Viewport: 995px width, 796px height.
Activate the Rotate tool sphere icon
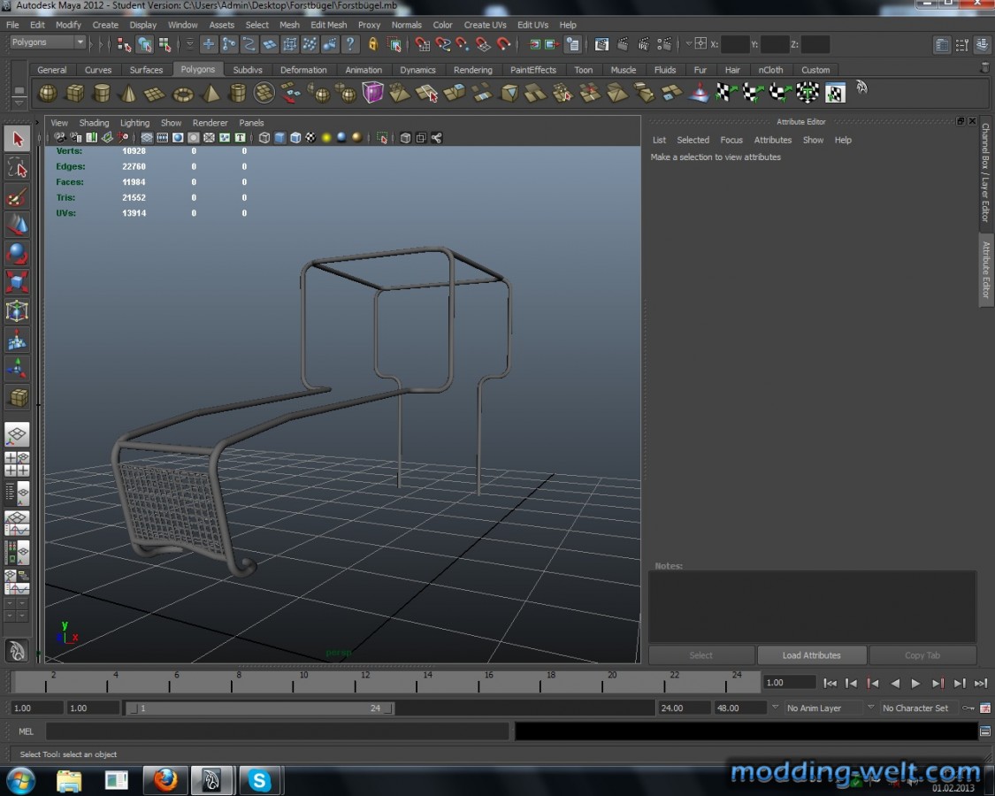(17, 253)
